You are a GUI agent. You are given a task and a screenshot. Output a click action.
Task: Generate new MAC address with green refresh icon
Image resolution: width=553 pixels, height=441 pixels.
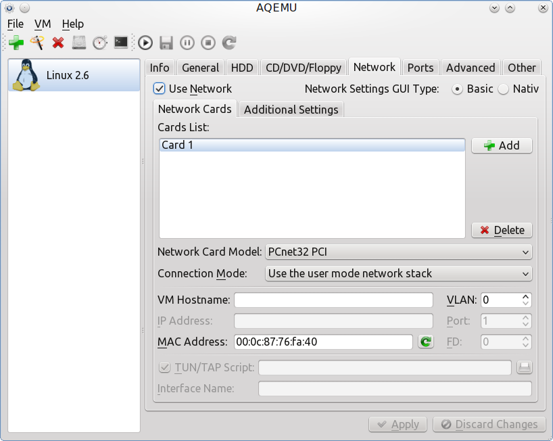pos(426,342)
